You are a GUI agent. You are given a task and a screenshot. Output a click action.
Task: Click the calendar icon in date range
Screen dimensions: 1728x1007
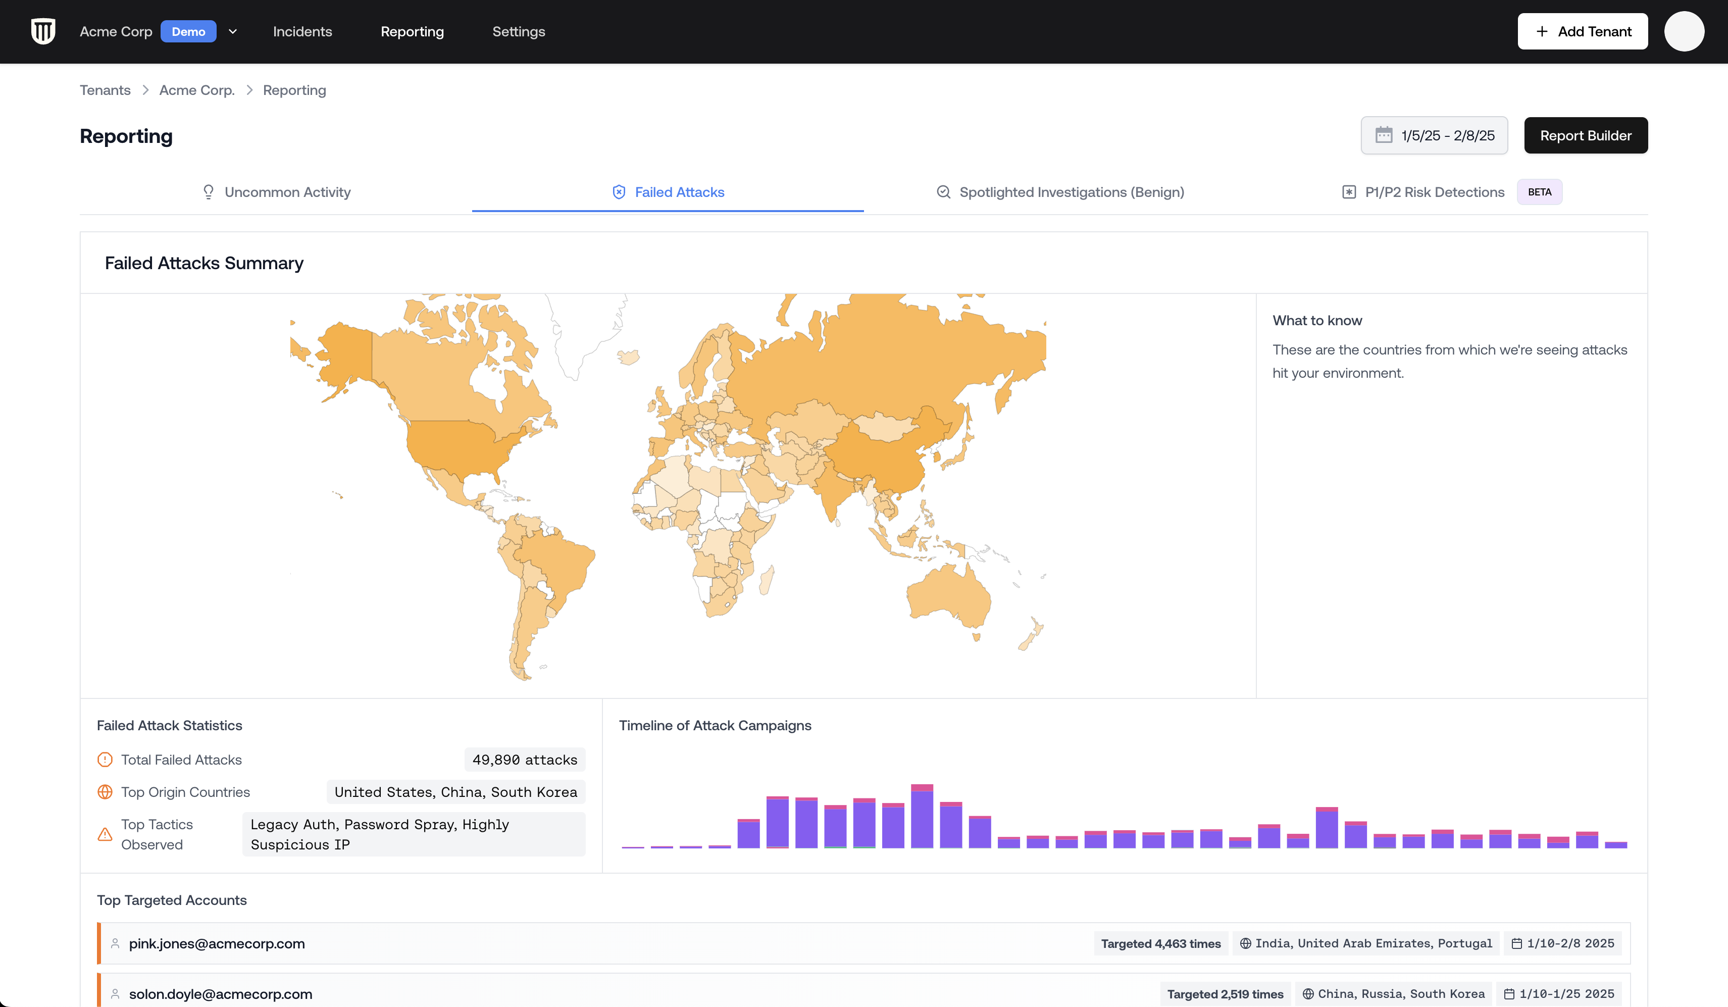1384,135
